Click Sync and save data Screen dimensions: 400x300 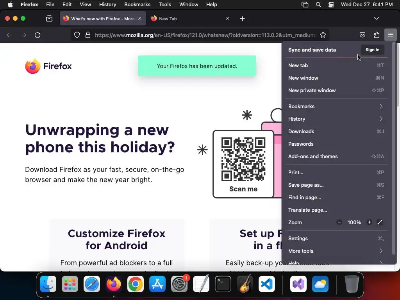[x=312, y=50]
